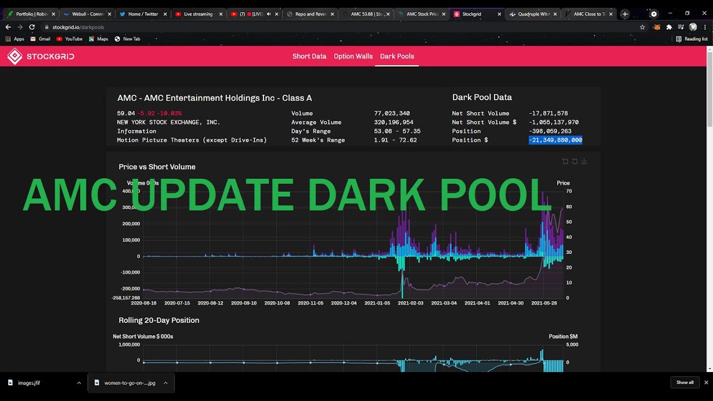
Task: Close the Stockgrid tab
Action: [x=499, y=14]
